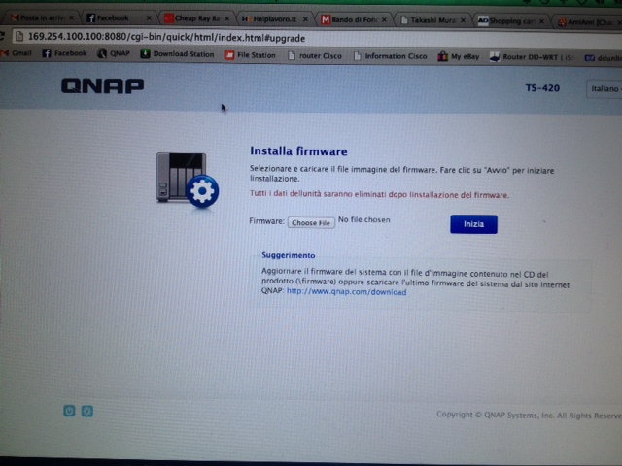Viewport: 622px width, 466px height.
Task: Follow the www.qnap.com/download link
Action: coord(346,292)
